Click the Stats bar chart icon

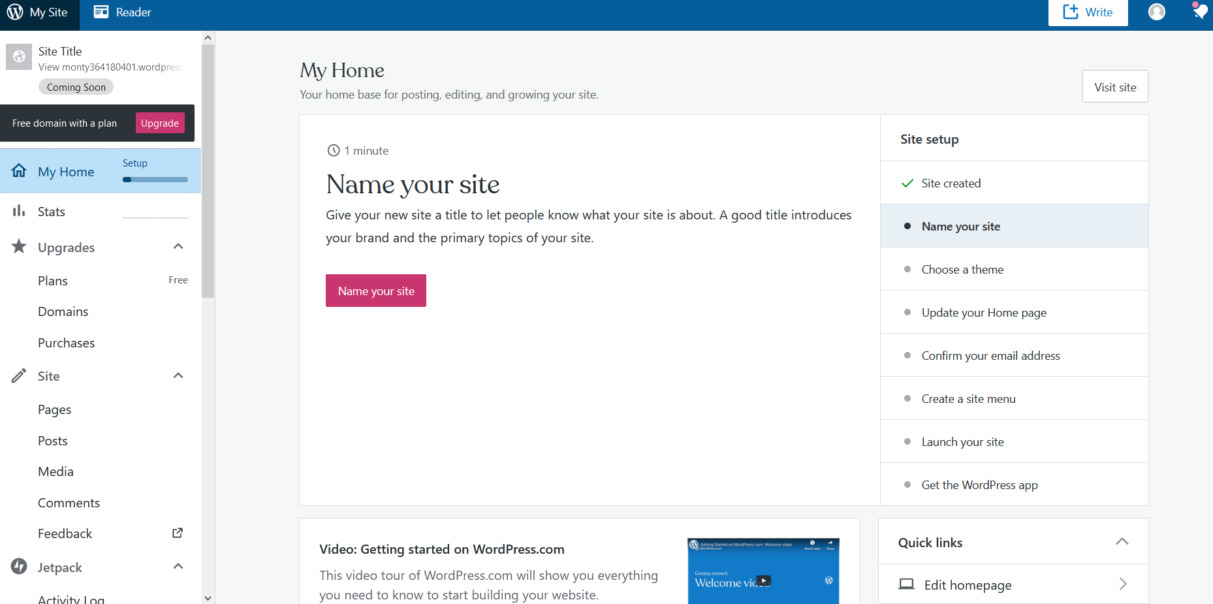(19, 211)
